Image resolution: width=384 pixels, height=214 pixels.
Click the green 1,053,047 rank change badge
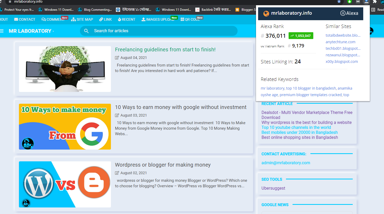pos(301,36)
